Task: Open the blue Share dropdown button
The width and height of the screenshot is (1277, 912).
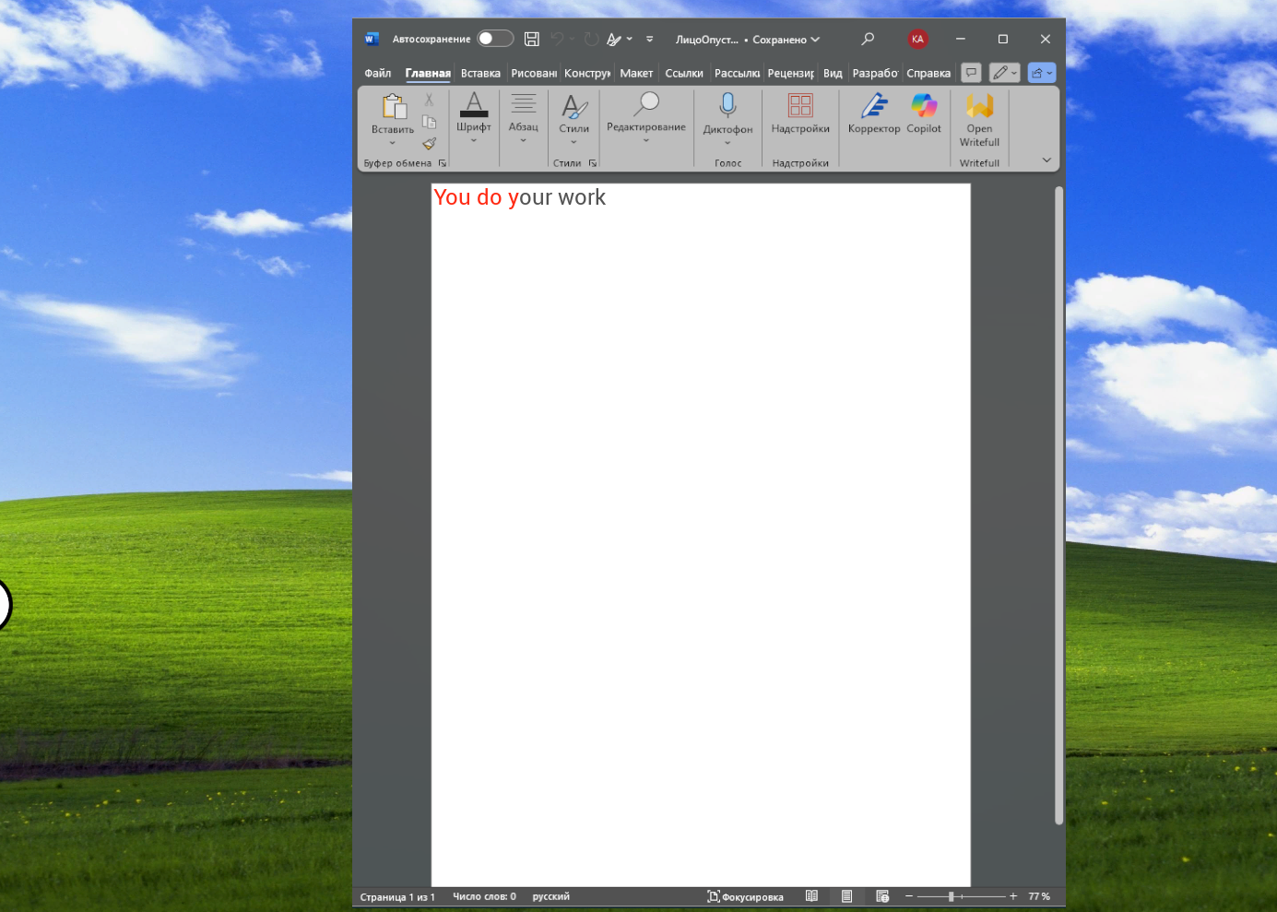Action: click(x=1041, y=73)
